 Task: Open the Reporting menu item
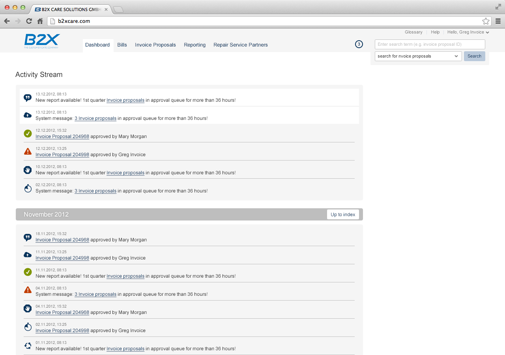(x=195, y=45)
